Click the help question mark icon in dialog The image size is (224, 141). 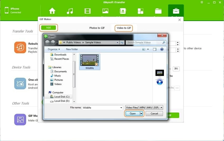(x=162, y=49)
